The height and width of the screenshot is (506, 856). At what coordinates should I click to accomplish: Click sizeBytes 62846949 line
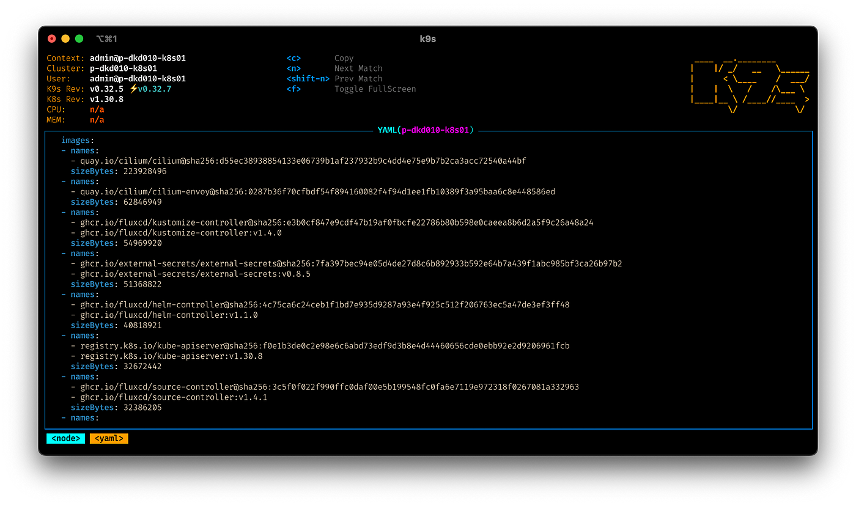point(116,202)
